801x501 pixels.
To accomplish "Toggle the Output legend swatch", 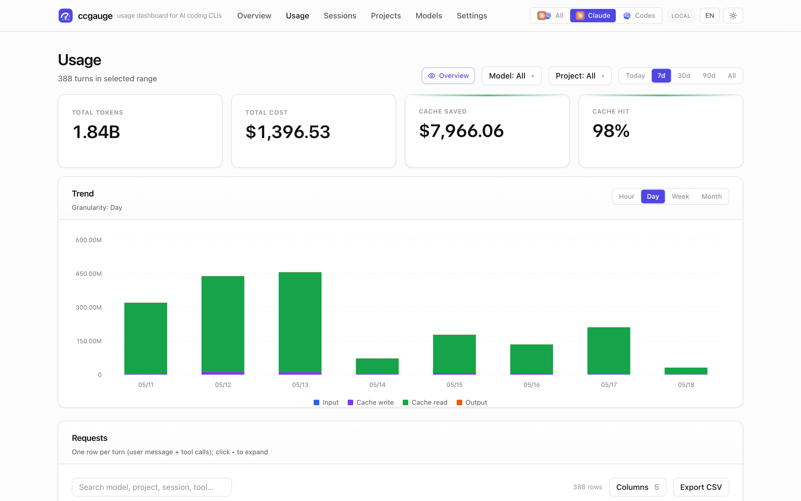I will 459,402.
